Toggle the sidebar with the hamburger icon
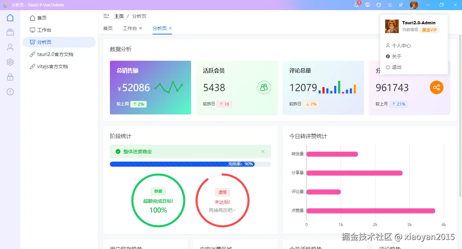This screenshot has height=249, width=462. click(106, 16)
